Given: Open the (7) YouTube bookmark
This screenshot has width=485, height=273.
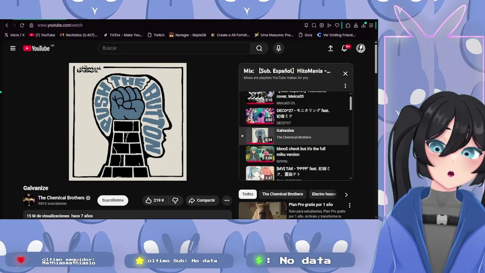Looking at the screenshot, I should (42, 35).
